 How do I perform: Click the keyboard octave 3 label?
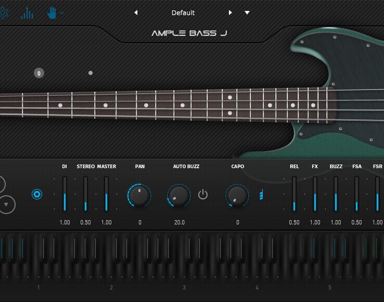[x=184, y=287]
